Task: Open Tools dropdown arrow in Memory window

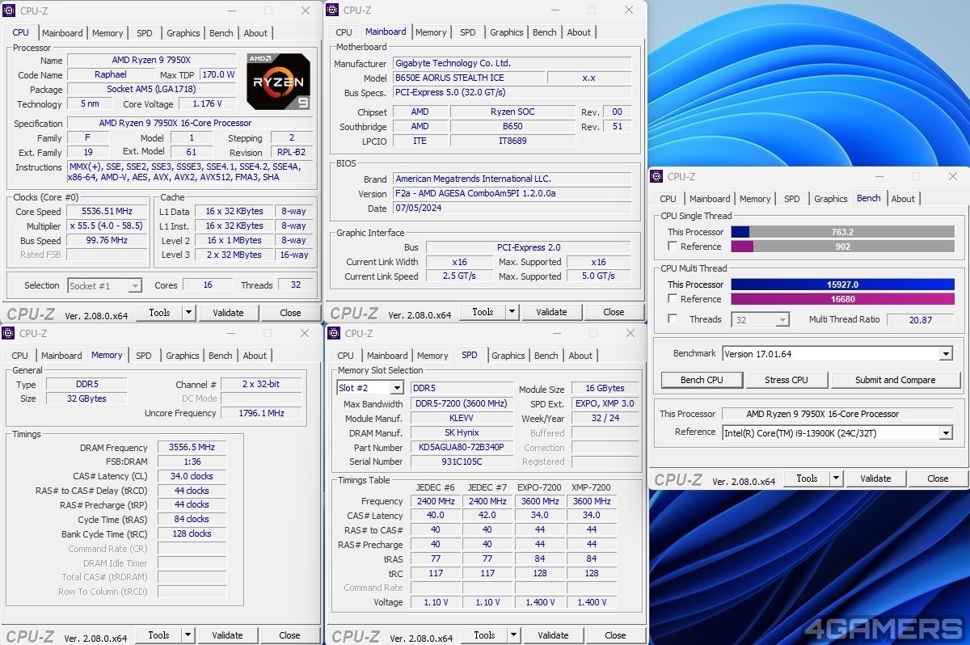Action: (188, 635)
